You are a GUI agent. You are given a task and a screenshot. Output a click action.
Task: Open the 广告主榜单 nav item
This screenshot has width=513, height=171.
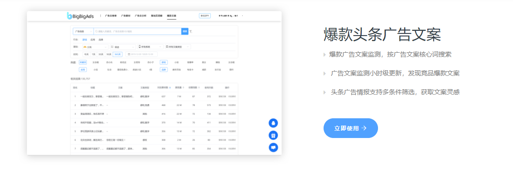(111, 16)
